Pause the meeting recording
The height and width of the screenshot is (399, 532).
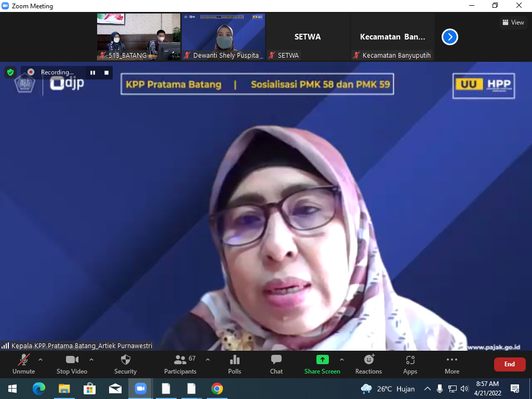click(92, 73)
